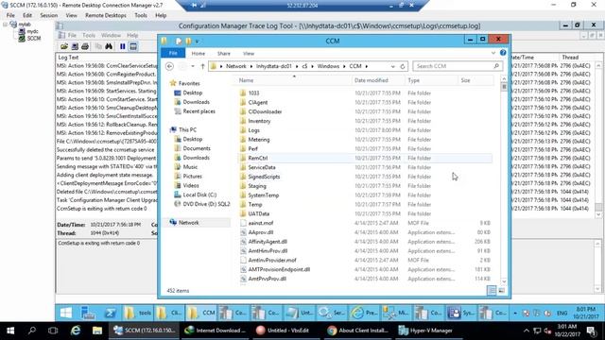Click host taskbar Search magnifier icon
605x340 pixels.
coord(32,331)
